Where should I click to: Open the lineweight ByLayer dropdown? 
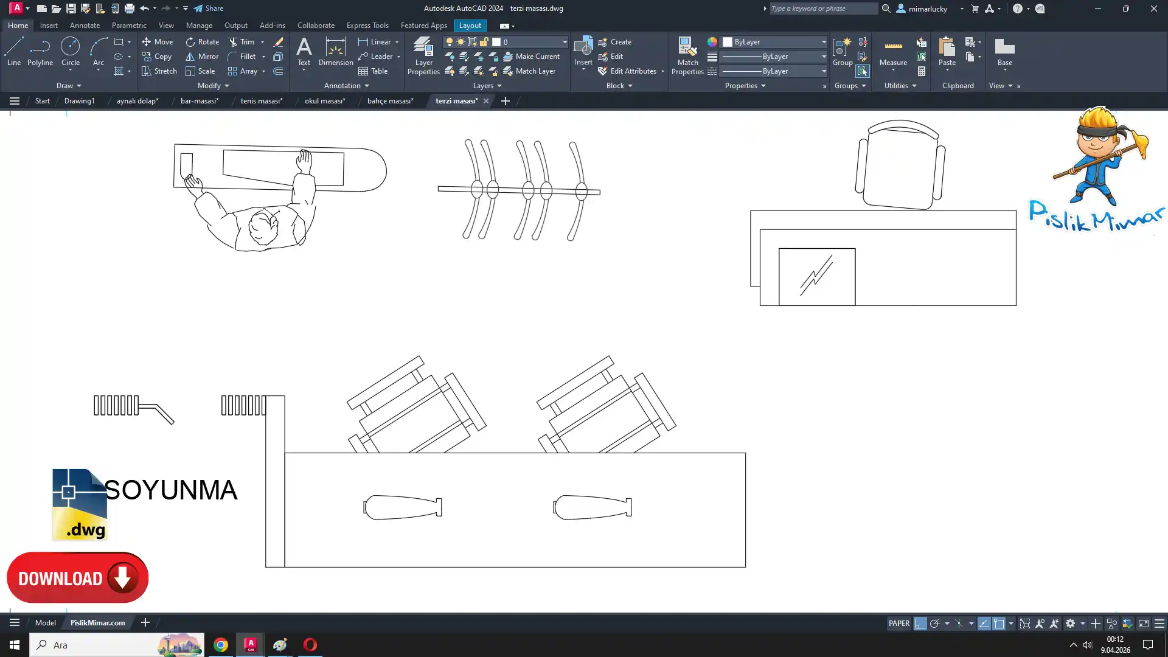tap(824, 57)
